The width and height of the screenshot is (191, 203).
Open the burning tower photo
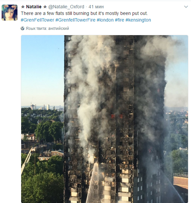[105, 119]
